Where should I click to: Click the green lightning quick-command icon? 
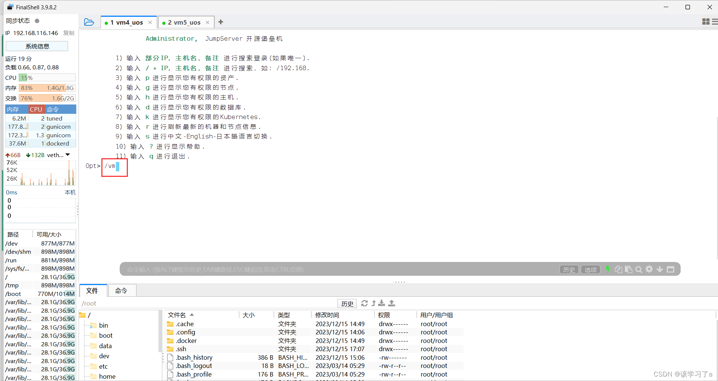(608, 269)
